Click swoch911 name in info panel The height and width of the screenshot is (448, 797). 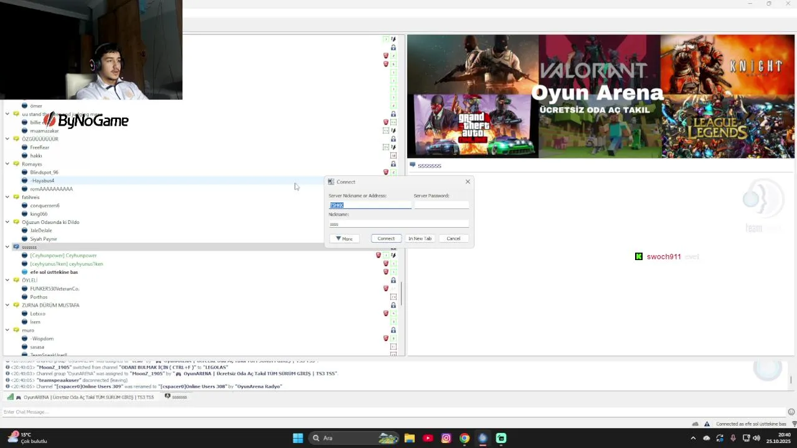pyautogui.click(x=664, y=256)
